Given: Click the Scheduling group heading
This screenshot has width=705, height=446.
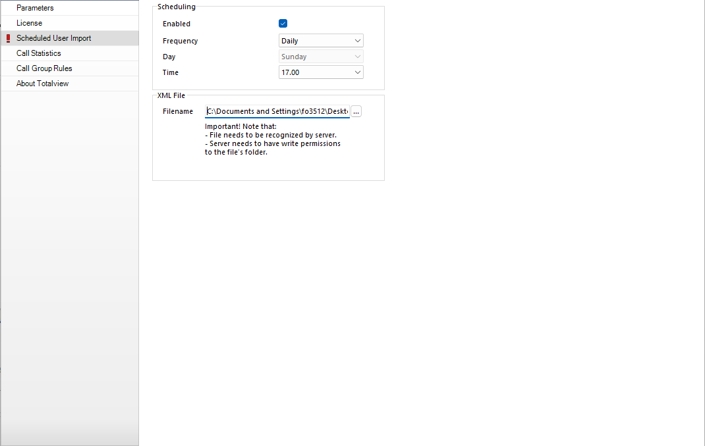Looking at the screenshot, I should click(x=177, y=7).
